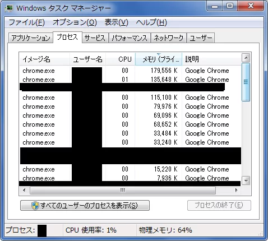Click Google Chrome description in 79,976 K row
The width and height of the screenshot is (268, 241).
pyautogui.click(x=207, y=106)
